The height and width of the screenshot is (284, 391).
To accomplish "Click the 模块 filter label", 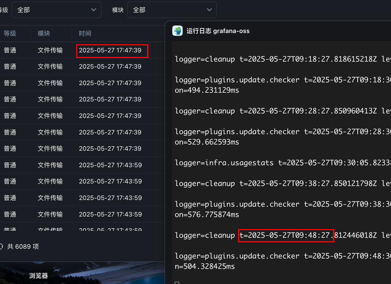I will [x=118, y=10].
